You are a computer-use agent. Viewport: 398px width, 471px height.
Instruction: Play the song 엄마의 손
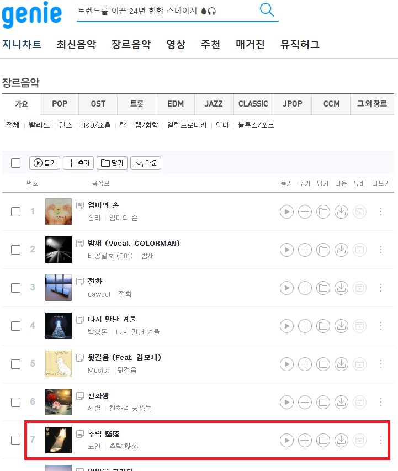pos(286,212)
